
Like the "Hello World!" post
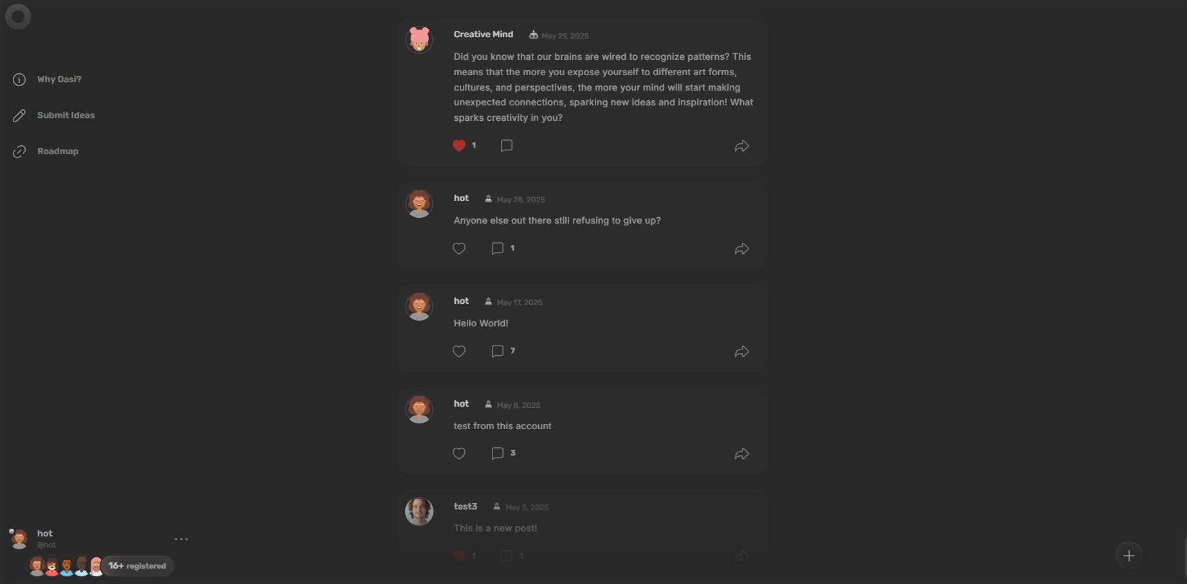coord(458,351)
